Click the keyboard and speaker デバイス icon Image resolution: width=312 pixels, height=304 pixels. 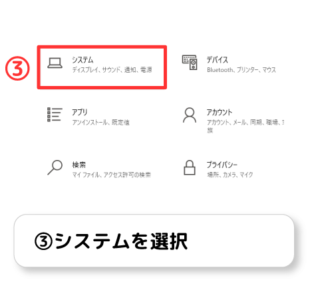tap(190, 63)
